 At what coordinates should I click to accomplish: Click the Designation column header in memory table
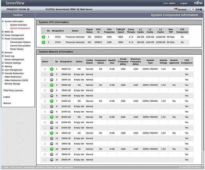coord(66,62)
